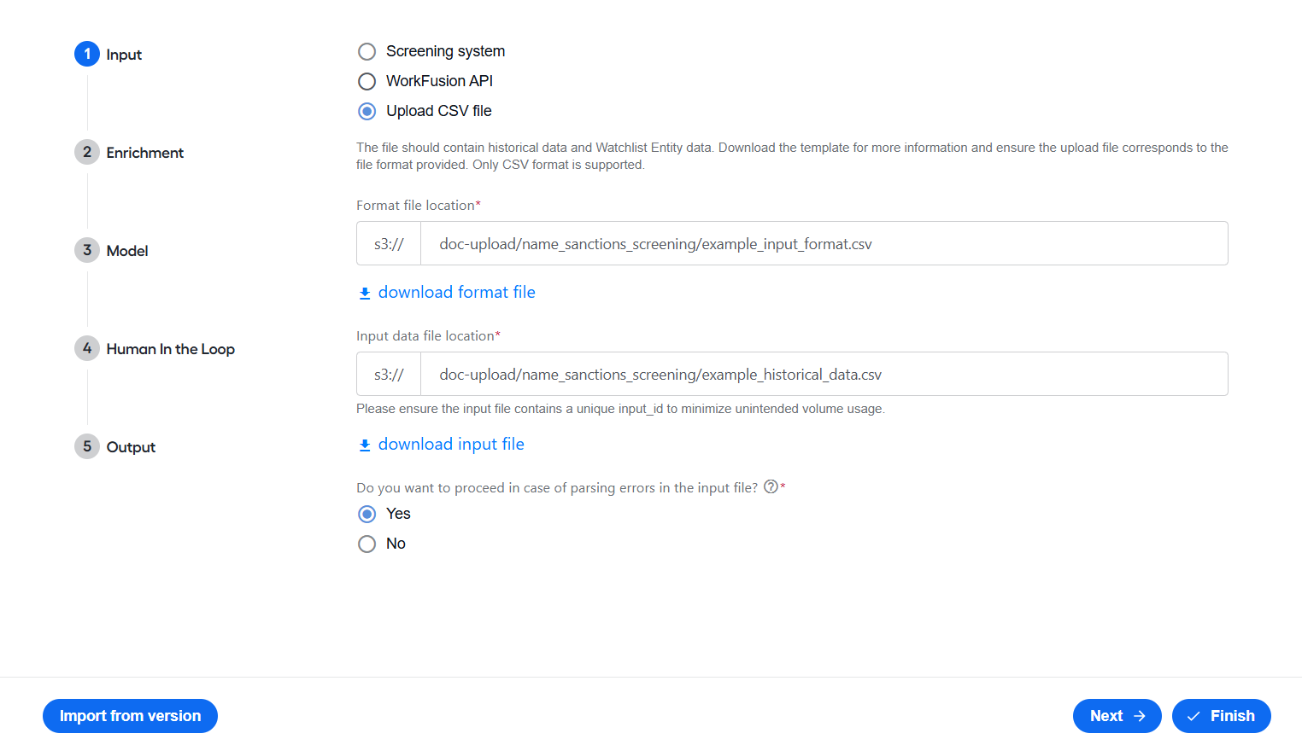Go to the Enrichment step label

pos(144,153)
